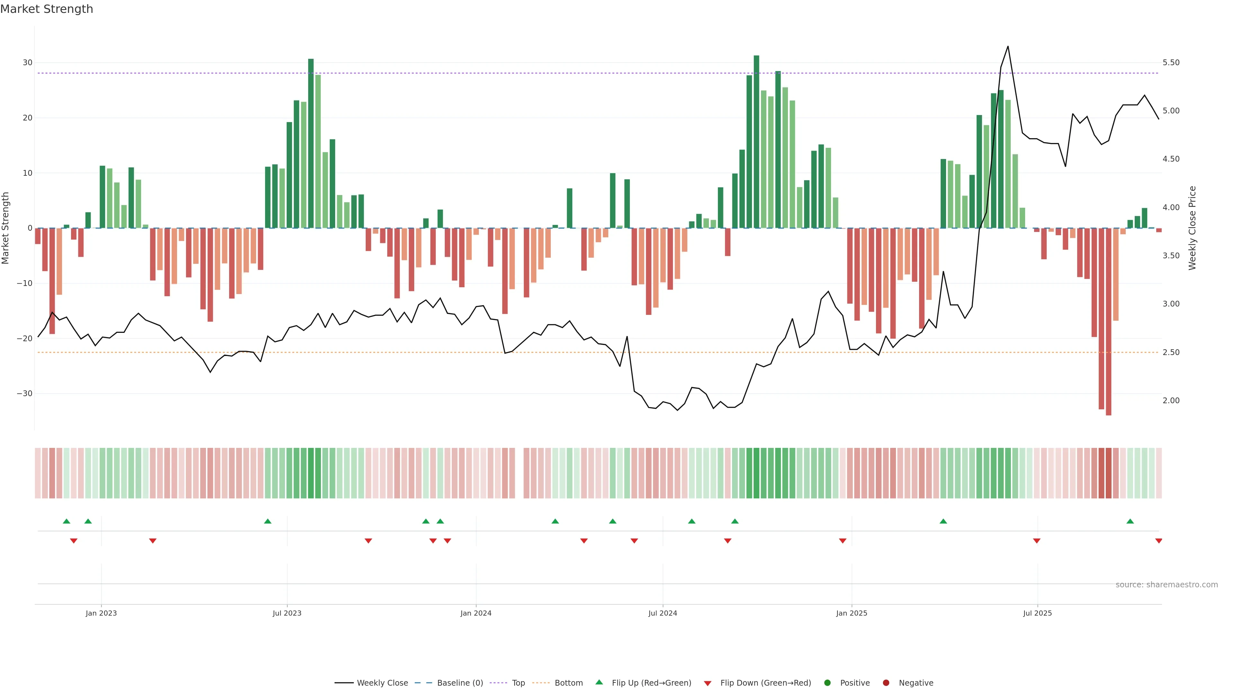Viewport: 1234px width, 694px height.
Task: Click the green Positive legend circle
Action: pos(827,683)
